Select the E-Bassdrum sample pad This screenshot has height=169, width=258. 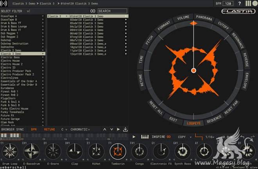tap(31, 151)
